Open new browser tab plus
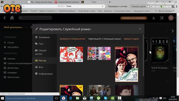Image resolution: width=179 pixels, height=101 pixels. point(110,2)
